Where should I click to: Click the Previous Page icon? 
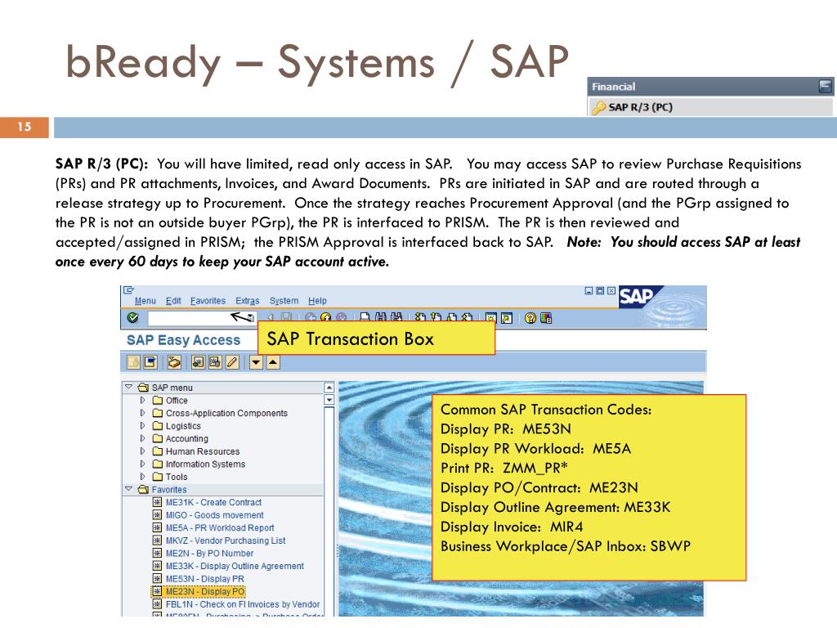point(436,318)
